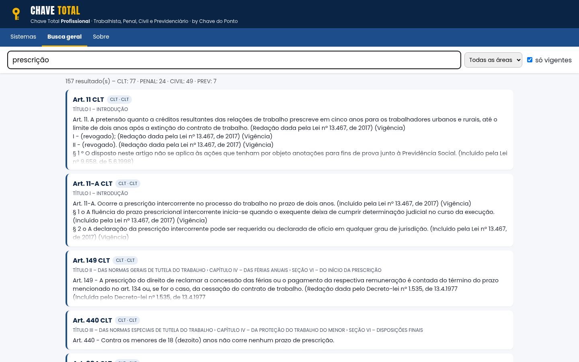Click the golden key logo icon
Image resolution: width=579 pixels, height=362 pixels.
(x=16, y=14)
